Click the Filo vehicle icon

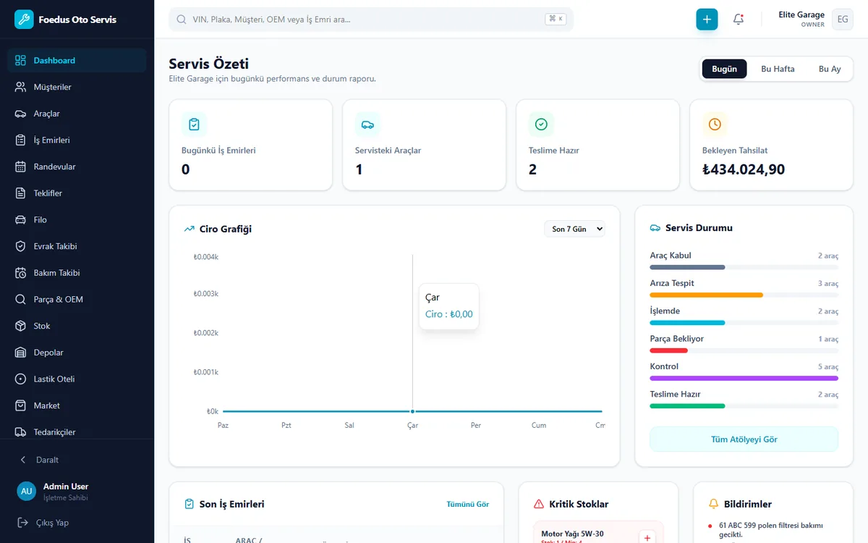[x=20, y=220]
